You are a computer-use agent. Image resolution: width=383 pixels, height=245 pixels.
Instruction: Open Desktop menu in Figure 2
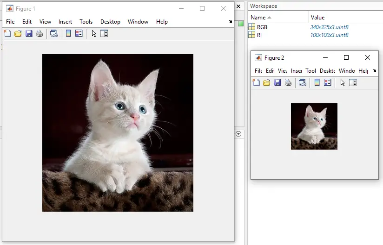tap(327, 71)
